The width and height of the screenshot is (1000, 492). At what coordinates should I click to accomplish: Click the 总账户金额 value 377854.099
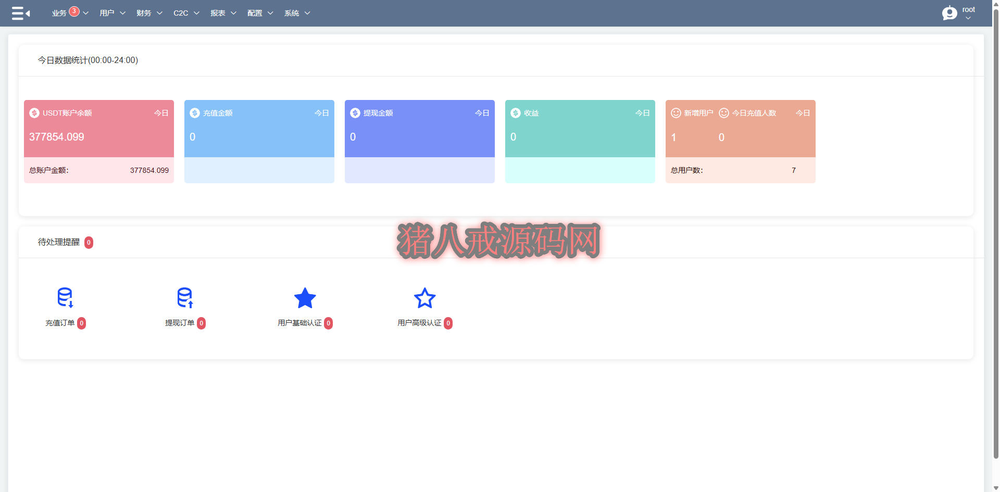(149, 170)
